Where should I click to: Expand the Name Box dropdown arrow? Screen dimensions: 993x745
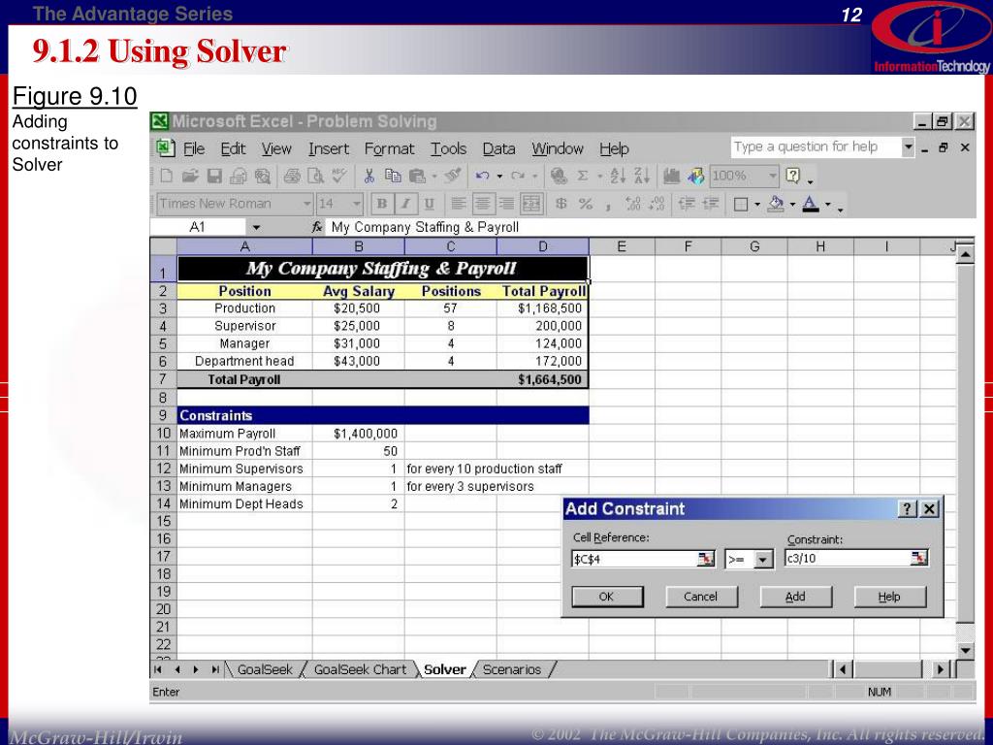pos(256,227)
